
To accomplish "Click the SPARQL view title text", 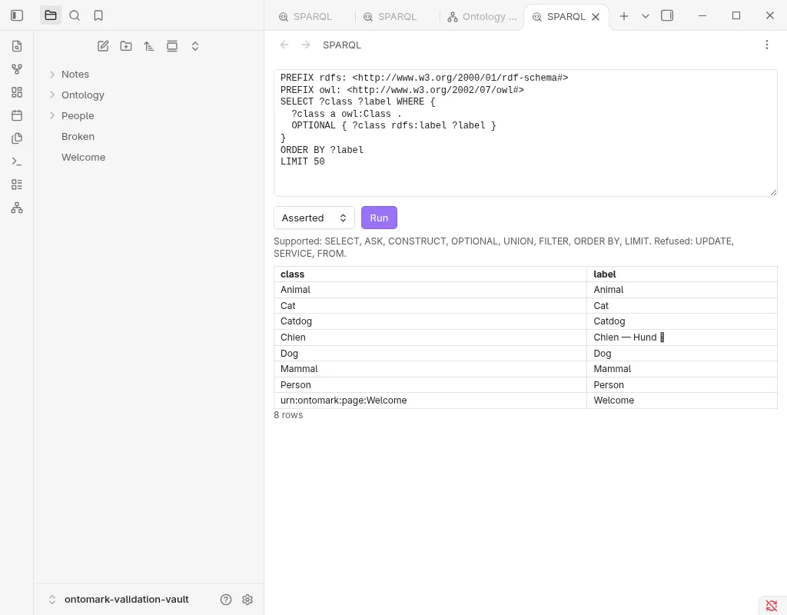I will [342, 45].
